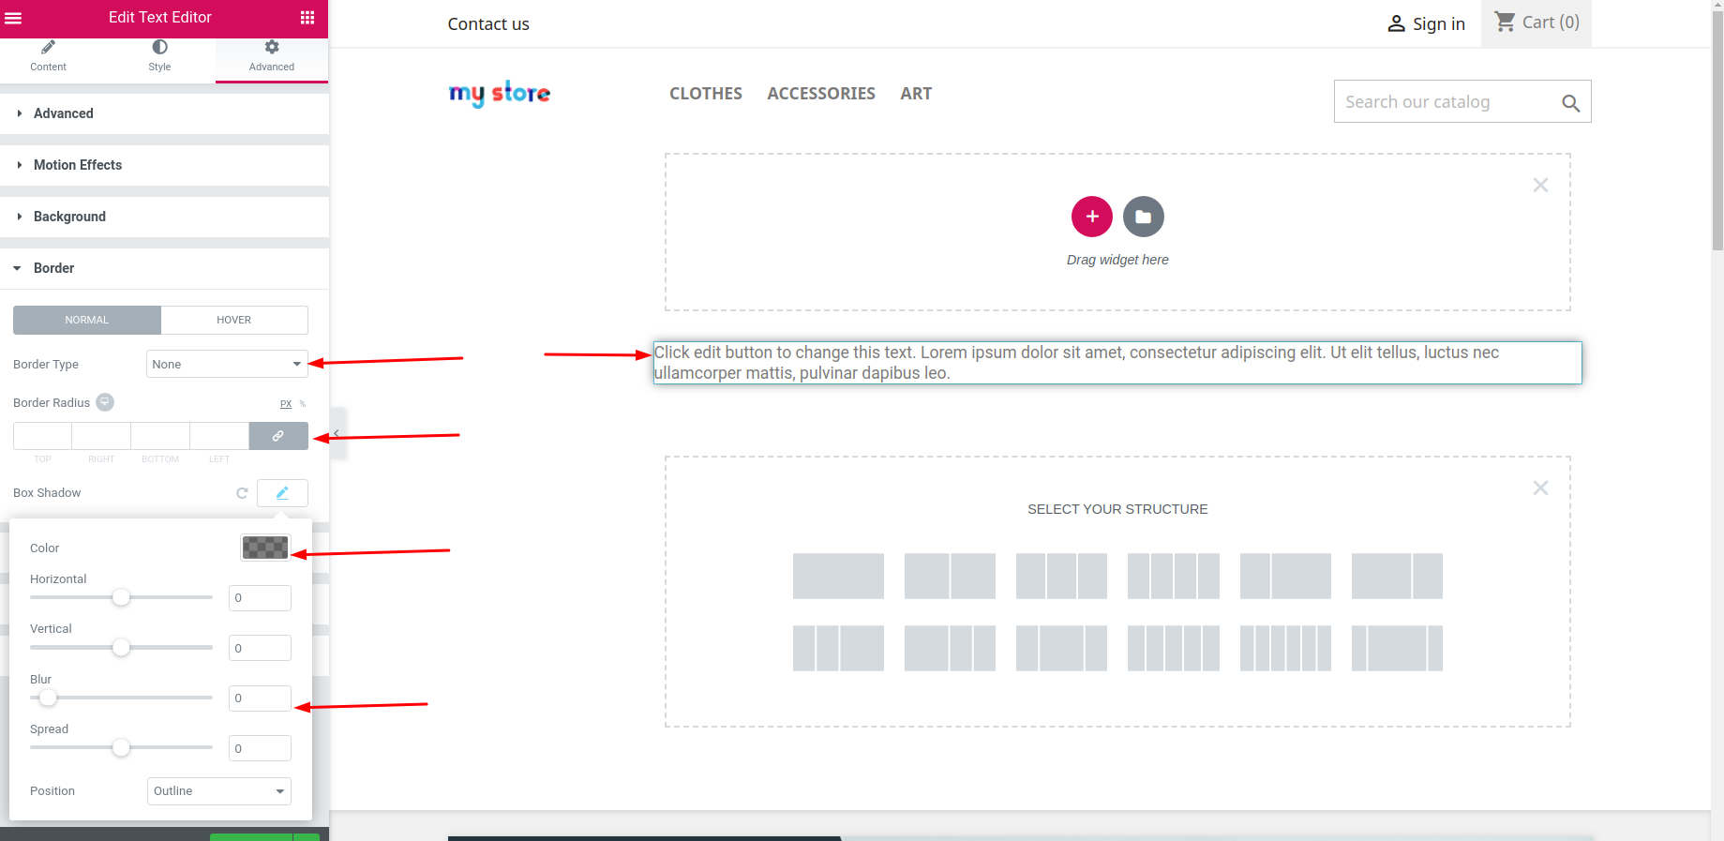The image size is (1724, 841).
Task: Open the Accessories menu
Action: (x=821, y=94)
